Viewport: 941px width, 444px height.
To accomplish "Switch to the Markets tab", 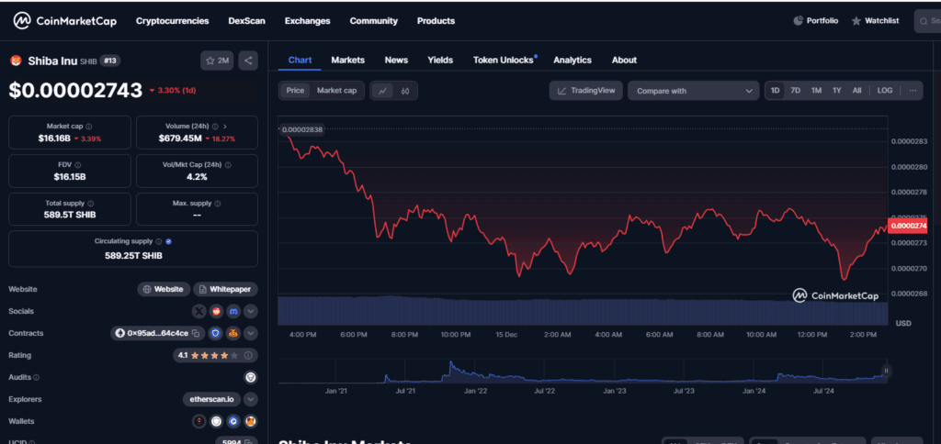I will pyautogui.click(x=348, y=60).
